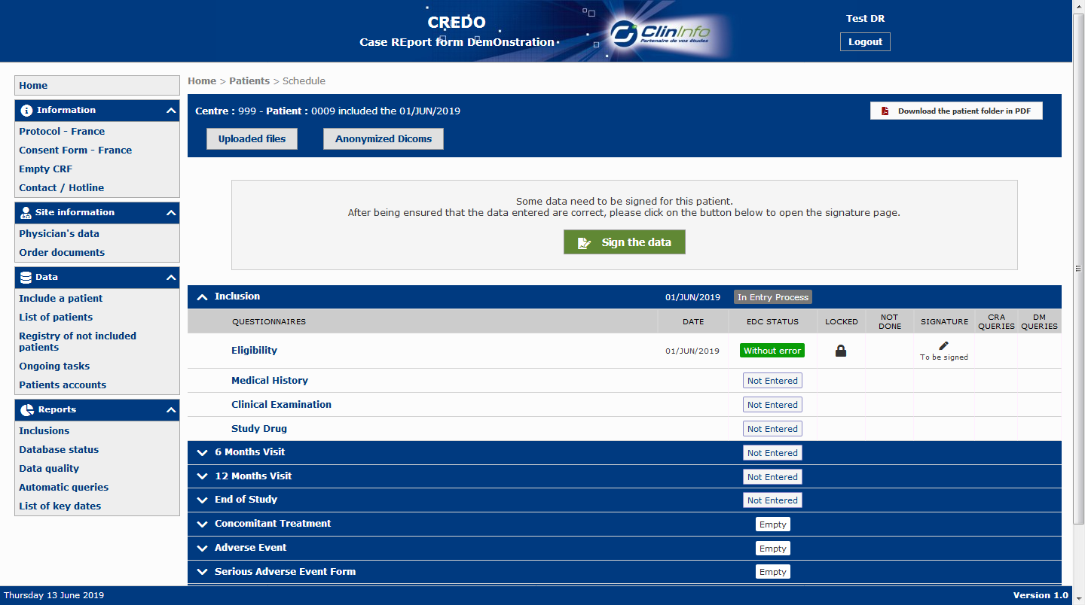Expand the Adverse Event section
1085x605 pixels.
pos(202,549)
